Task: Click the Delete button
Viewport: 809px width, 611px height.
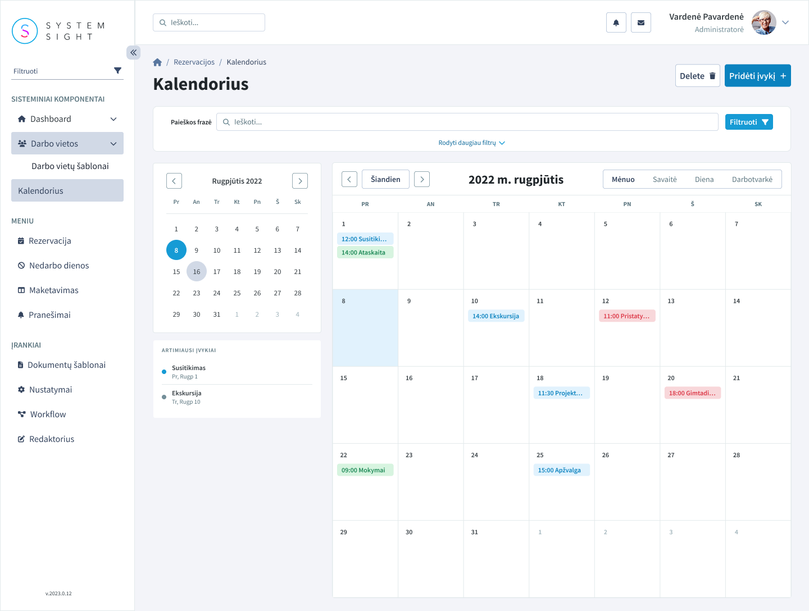Action: [698, 76]
